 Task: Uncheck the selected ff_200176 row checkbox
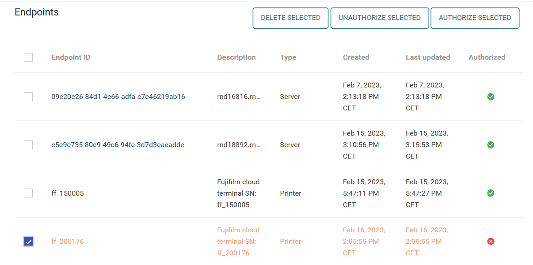[28, 241]
